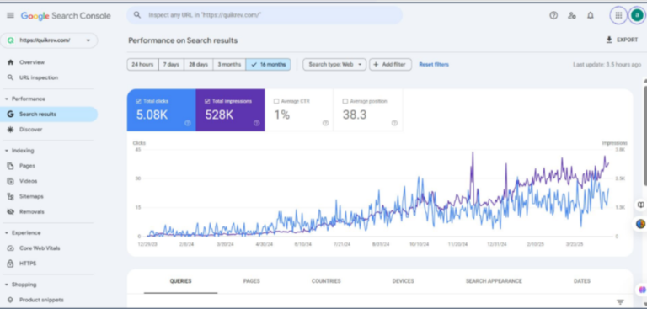The width and height of the screenshot is (647, 309).
Task: Click the Reset filters link
Action: (434, 64)
